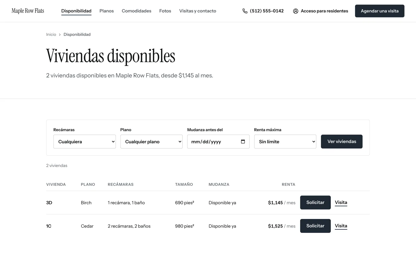Click the Disponibilidad breadcrumb text
Image resolution: width=416 pixels, height=260 pixels.
pyautogui.click(x=77, y=34)
